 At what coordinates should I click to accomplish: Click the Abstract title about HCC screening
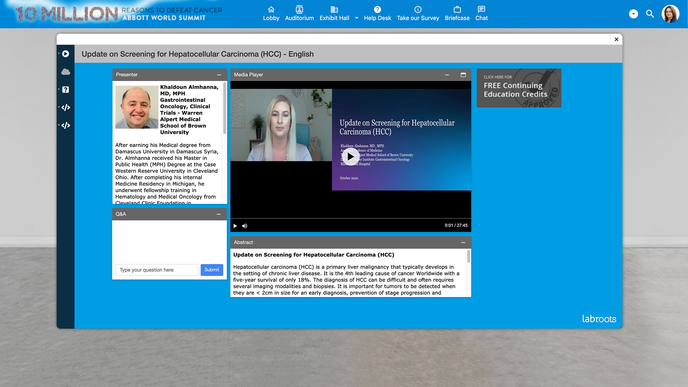click(314, 255)
